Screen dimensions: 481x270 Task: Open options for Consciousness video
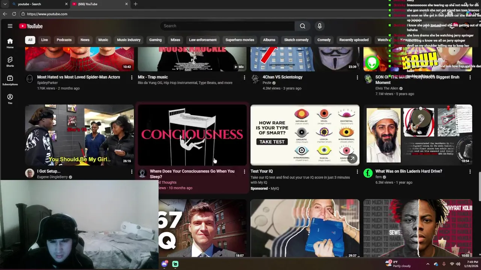tap(244, 171)
